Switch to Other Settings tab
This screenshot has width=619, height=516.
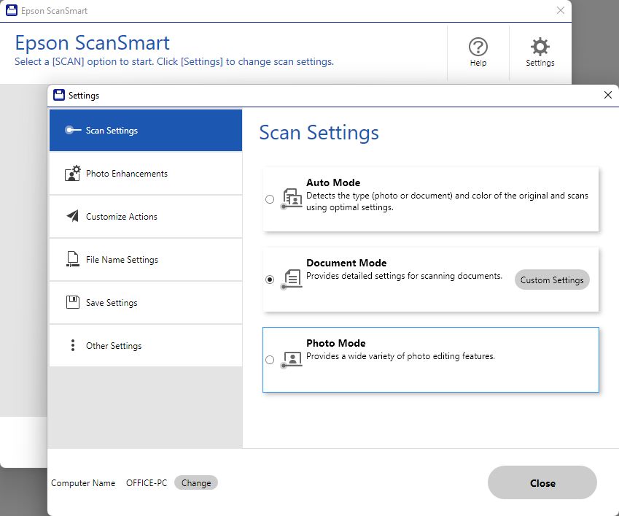[146, 345]
